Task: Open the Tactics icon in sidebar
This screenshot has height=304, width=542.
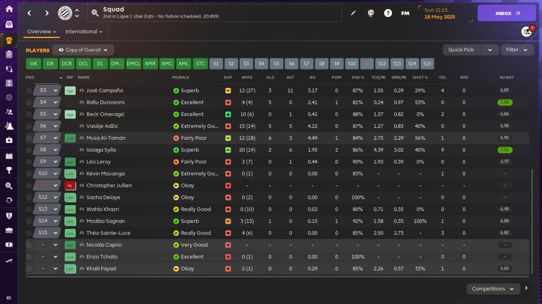Action: click(9, 83)
